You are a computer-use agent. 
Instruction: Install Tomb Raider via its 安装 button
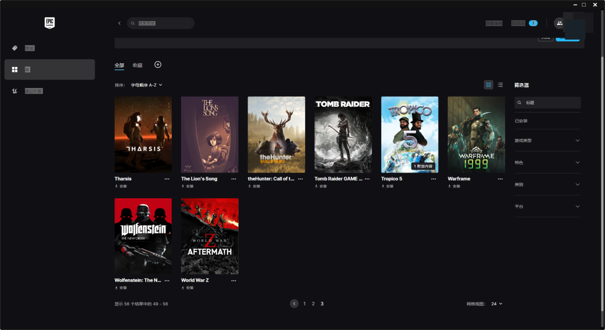[x=321, y=186]
